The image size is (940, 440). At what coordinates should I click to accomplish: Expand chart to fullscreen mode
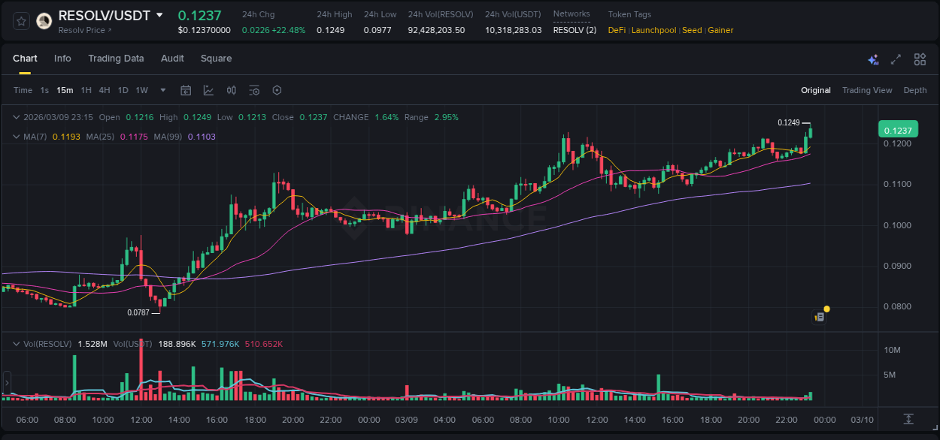pos(895,59)
